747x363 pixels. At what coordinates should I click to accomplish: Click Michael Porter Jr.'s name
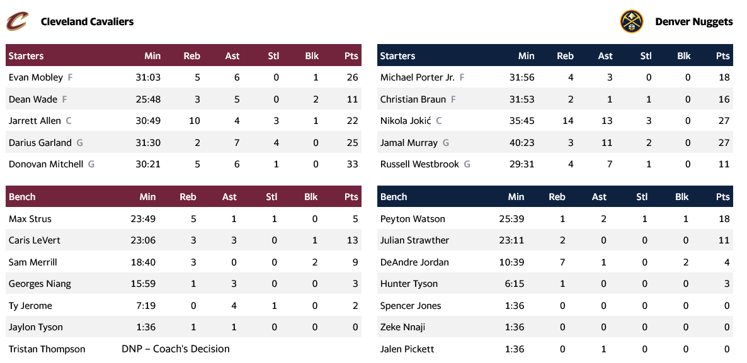click(417, 77)
